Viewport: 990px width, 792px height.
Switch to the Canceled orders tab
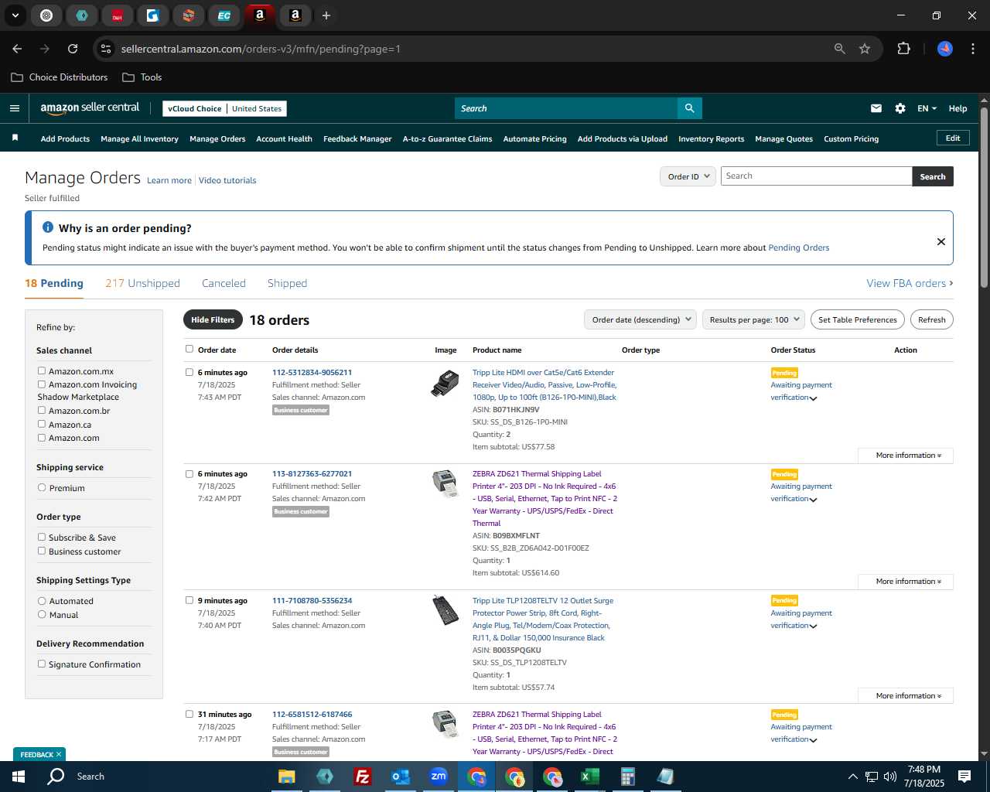pos(224,283)
